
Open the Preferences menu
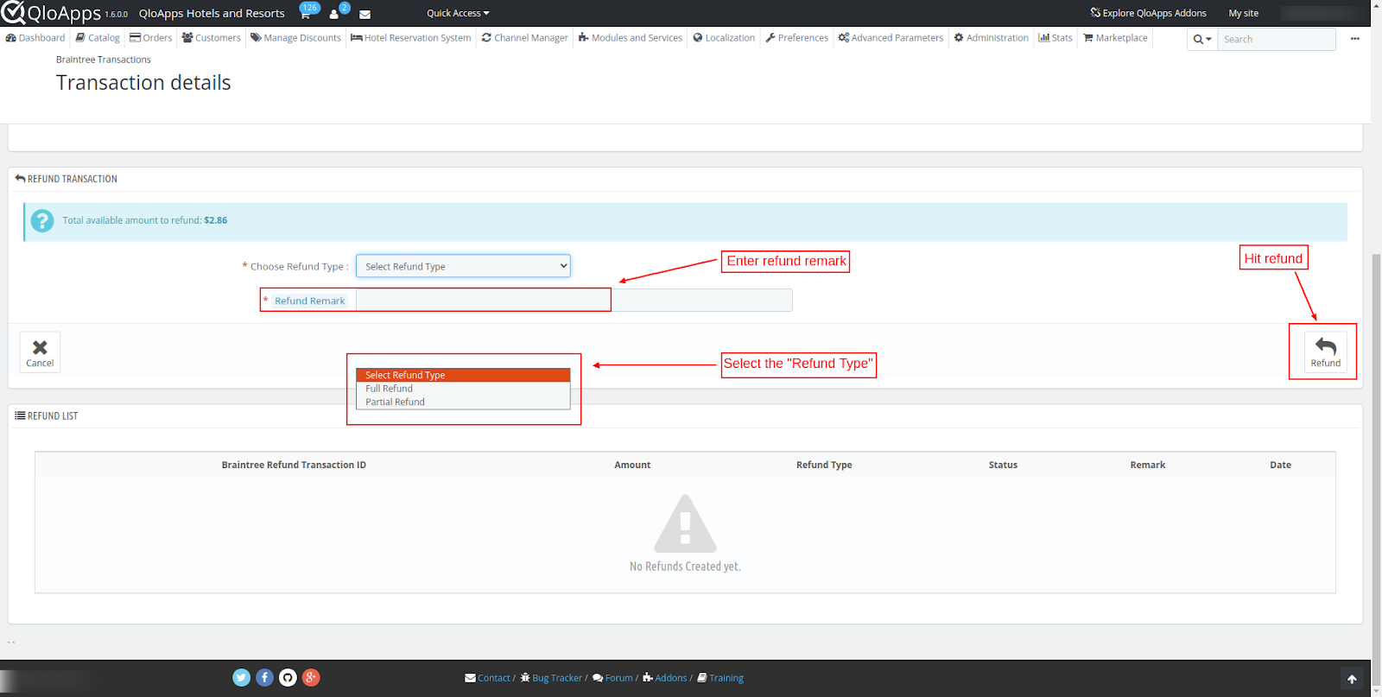click(x=796, y=38)
